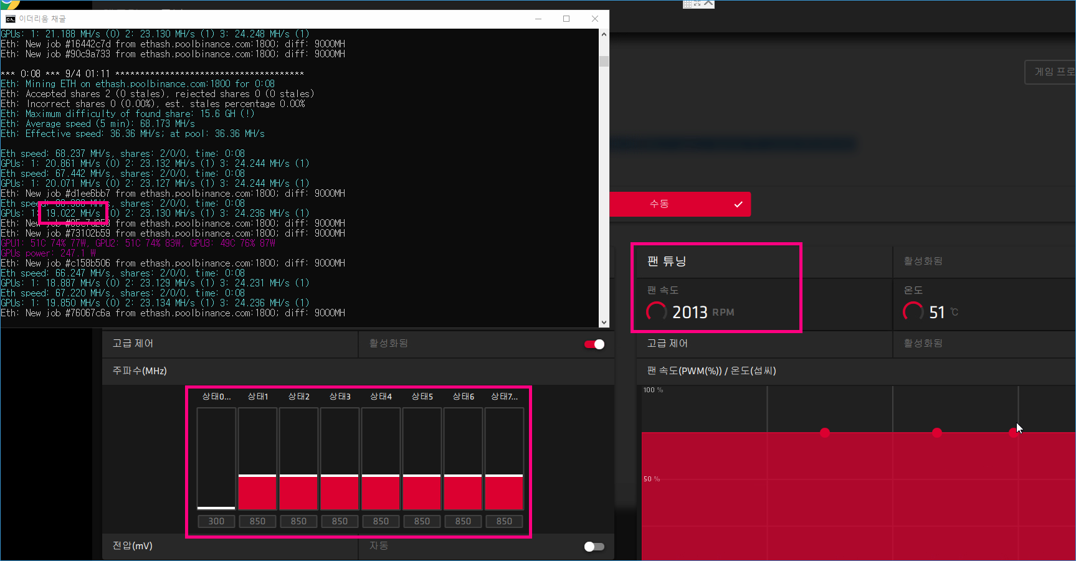Select the middle fan curve control point
Screen dimensions: 1076x561
(x=937, y=433)
